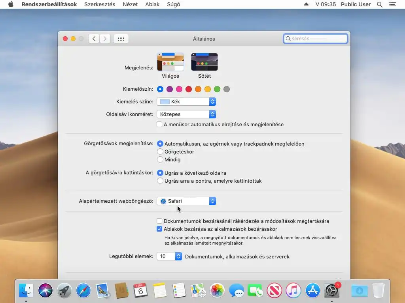This screenshot has width=405, height=303.
Task: Choose purple accent color
Action: point(170,89)
